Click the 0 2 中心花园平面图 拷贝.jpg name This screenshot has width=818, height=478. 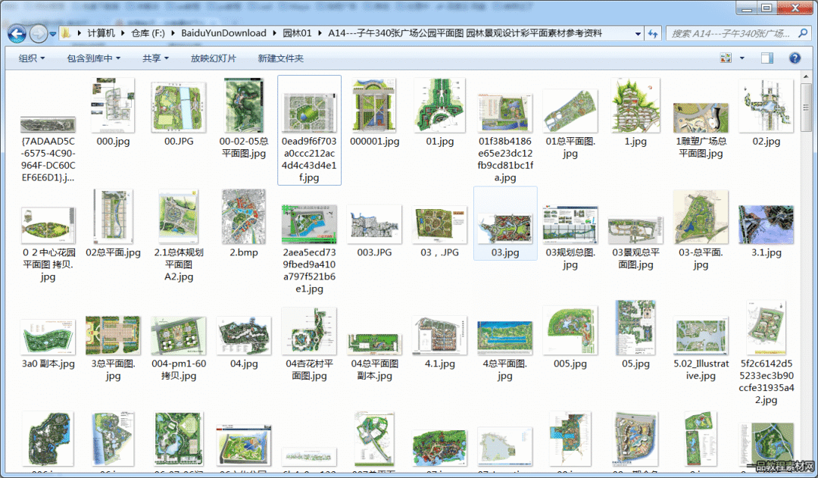pyautogui.click(x=48, y=264)
